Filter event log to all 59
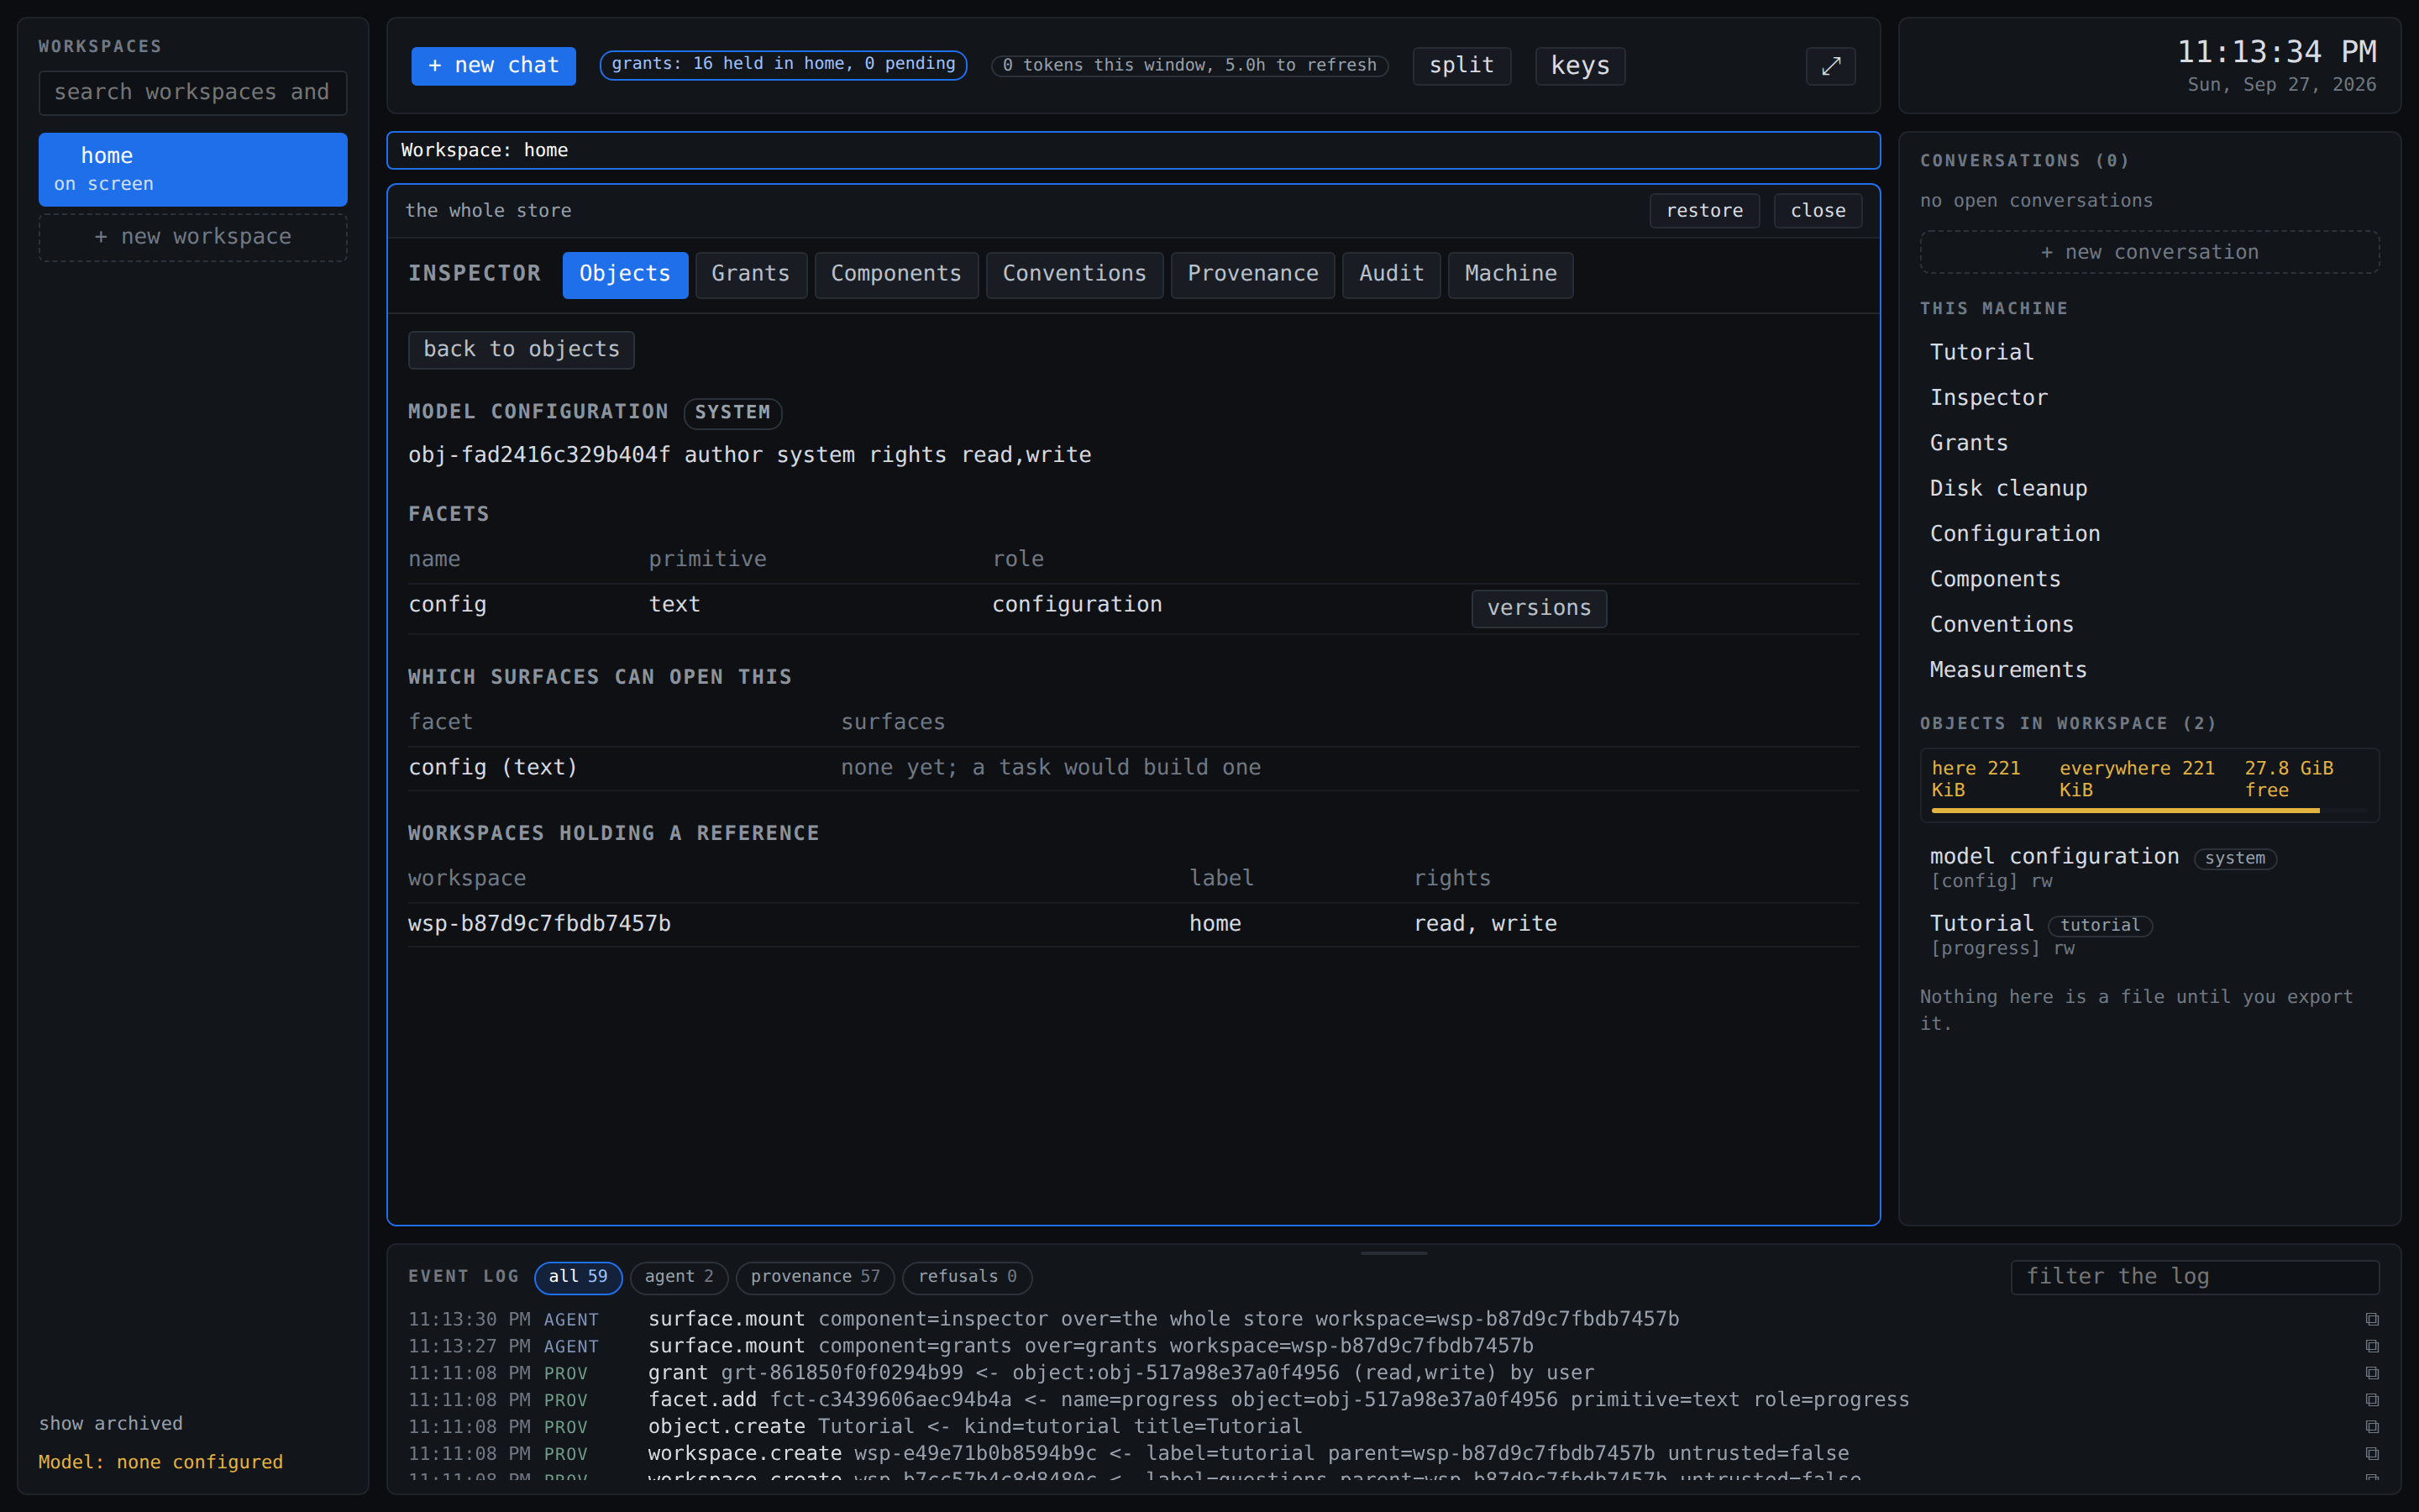The image size is (2419, 1512). [578, 1277]
